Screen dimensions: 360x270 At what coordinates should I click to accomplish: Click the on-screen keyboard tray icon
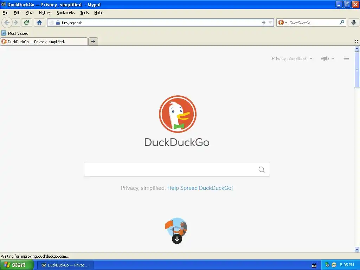(x=314, y=265)
